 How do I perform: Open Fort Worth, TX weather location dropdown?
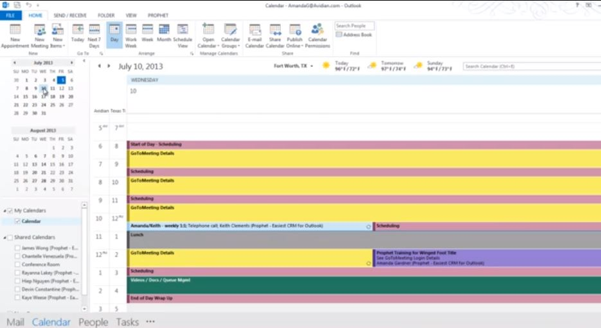pos(293,66)
